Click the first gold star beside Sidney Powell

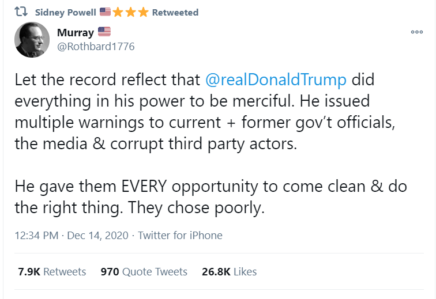tap(118, 12)
